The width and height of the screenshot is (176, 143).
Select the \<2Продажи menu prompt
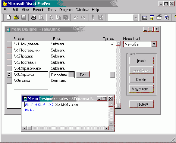[24, 56]
